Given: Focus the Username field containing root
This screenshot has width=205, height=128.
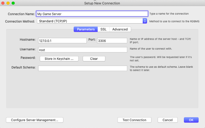Looking at the screenshot, I should [83, 50].
